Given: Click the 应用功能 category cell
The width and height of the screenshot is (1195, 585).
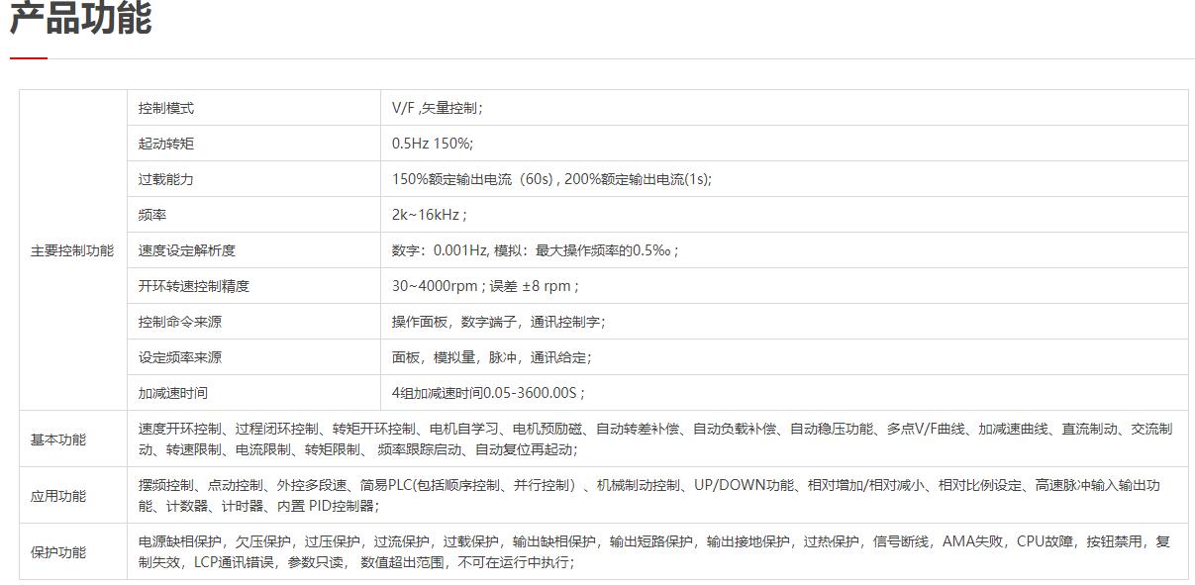Looking at the screenshot, I should click(x=58, y=496).
